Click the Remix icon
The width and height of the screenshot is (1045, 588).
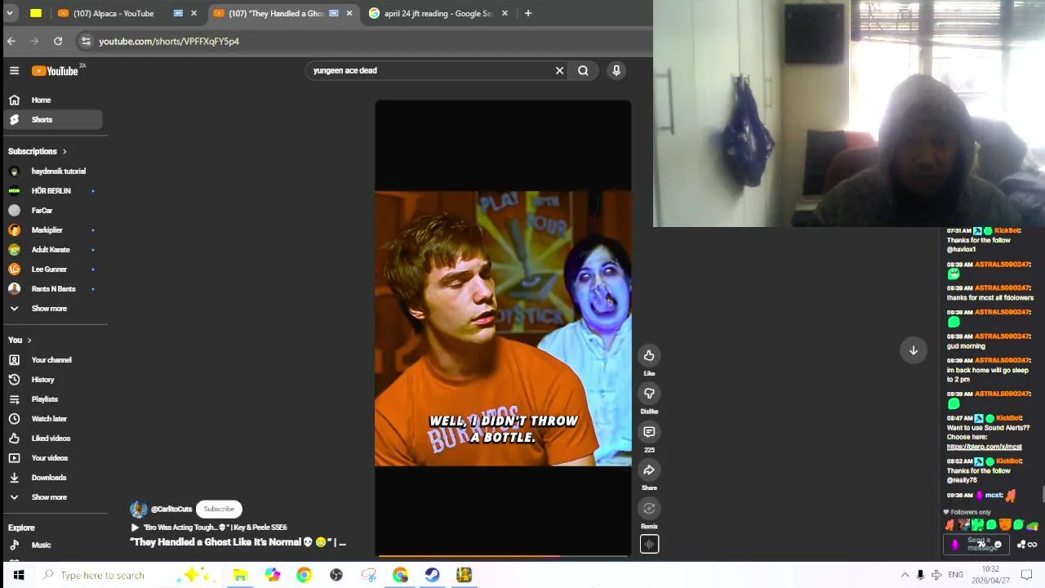(x=649, y=509)
